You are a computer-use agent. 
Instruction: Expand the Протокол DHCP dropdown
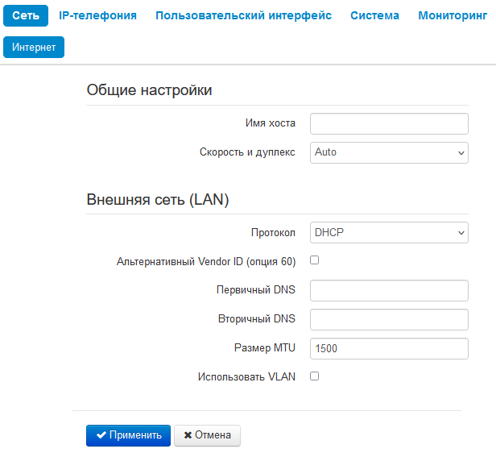click(389, 233)
